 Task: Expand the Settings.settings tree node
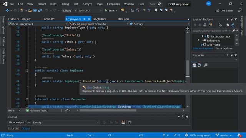pyautogui.click(x=203, y=36)
